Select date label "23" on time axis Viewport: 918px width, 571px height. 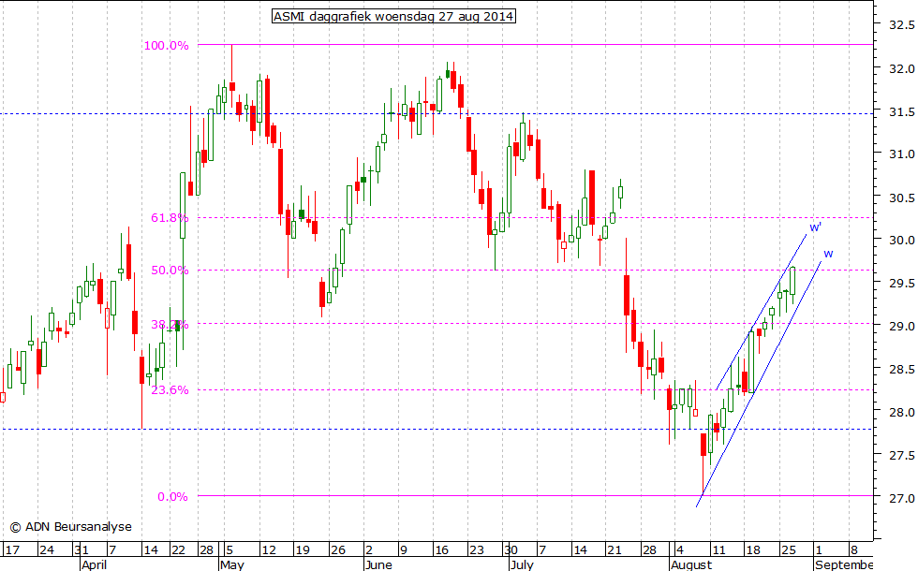(477, 550)
